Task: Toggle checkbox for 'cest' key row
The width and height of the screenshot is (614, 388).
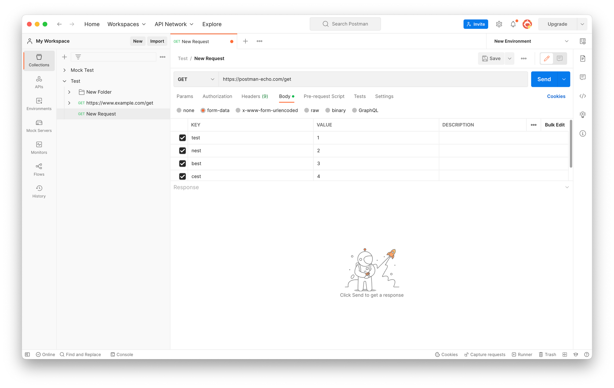Action: [182, 176]
